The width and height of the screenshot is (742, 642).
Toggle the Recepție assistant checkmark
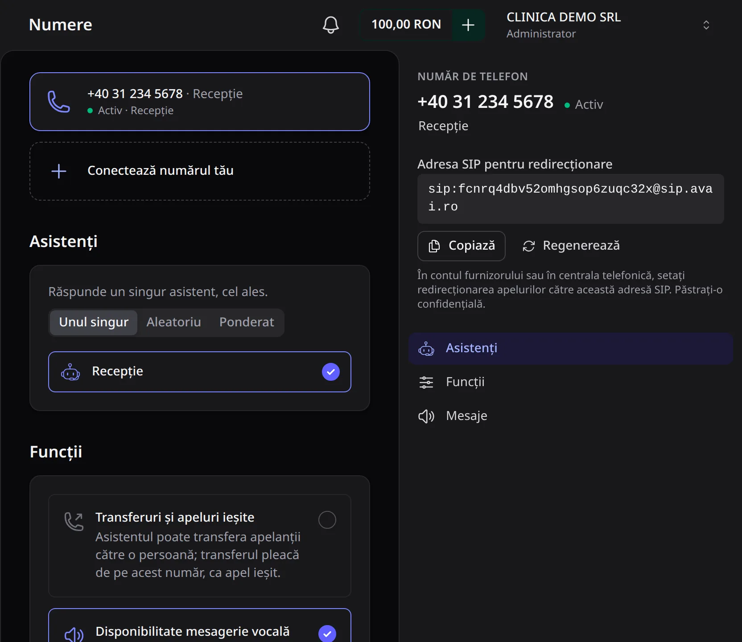click(331, 372)
